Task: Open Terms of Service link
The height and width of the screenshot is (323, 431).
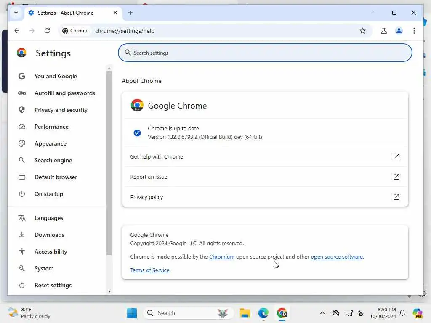Action: point(149,270)
